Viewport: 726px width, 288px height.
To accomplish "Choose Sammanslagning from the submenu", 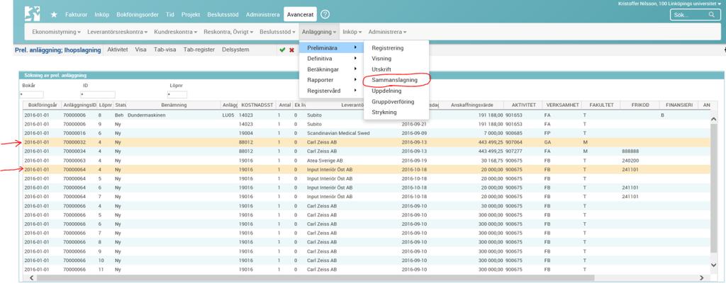I will 394,80.
